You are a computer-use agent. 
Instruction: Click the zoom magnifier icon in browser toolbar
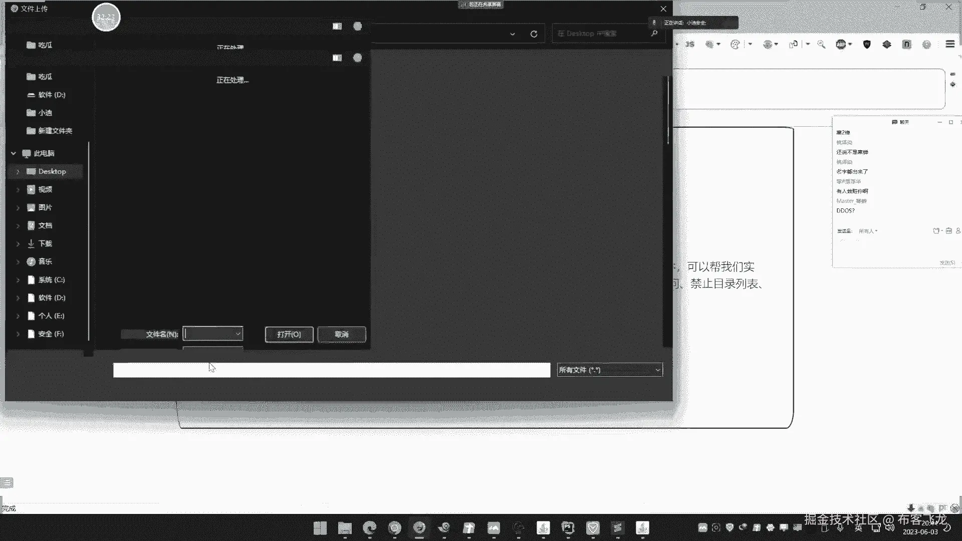tap(821, 45)
